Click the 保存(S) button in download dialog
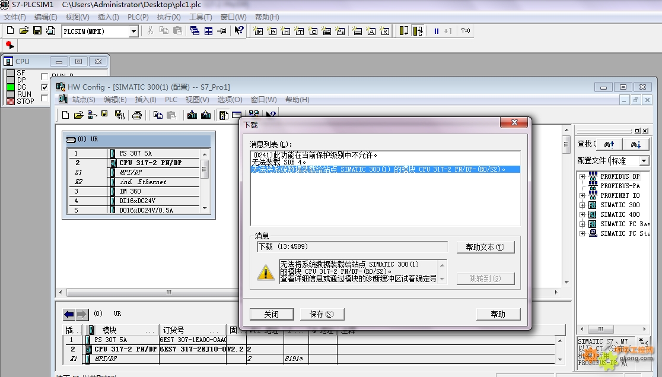The width and height of the screenshot is (662, 377). click(x=322, y=314)
